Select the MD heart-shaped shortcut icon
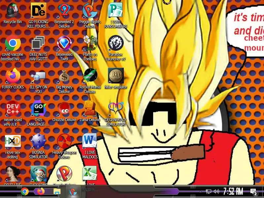Viewport: 264px width, 198px height. click(x=116, y=108)
